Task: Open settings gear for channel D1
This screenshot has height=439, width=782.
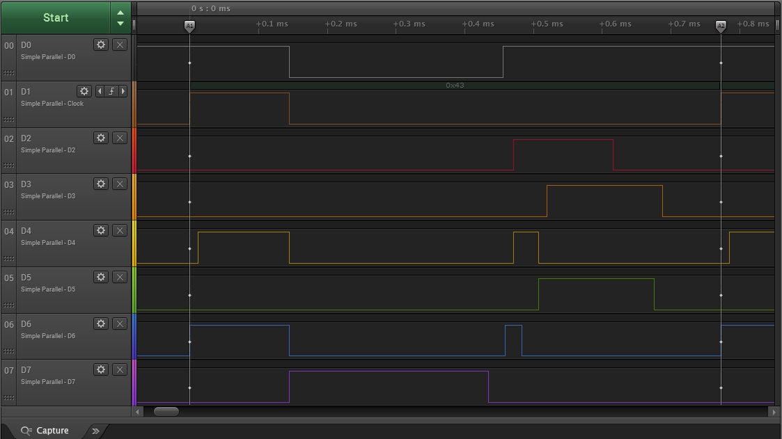Action: tap(84, 91)
